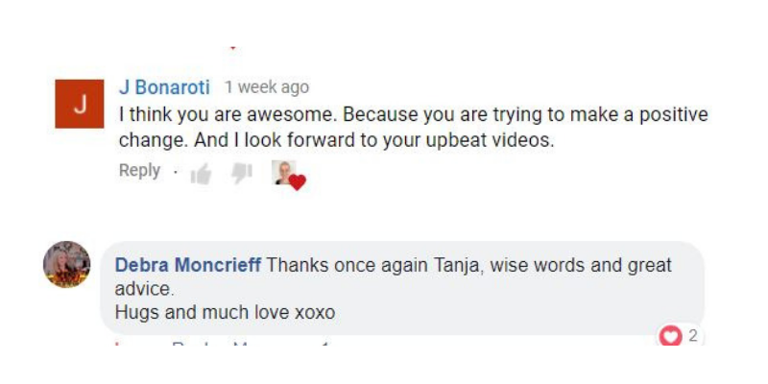The image size is (768, 384).
Task: Click the word "advice." in Debra's comment
Action: (x=143, y=288)
